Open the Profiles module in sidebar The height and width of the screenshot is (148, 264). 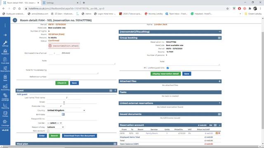(x=5, y=114)
